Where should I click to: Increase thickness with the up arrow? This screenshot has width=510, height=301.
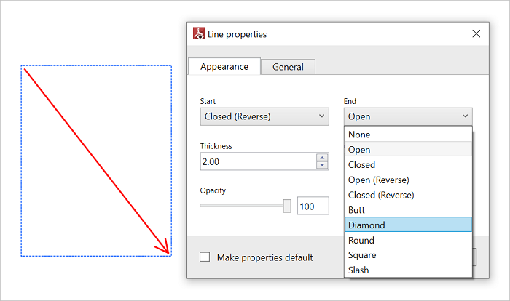(x=322, y=157)
